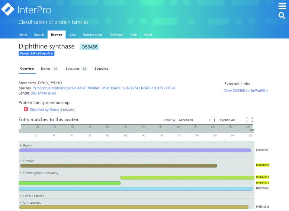Click the Release notes menu item
This screenshot has width=289, height=211.
pos(93,34)
